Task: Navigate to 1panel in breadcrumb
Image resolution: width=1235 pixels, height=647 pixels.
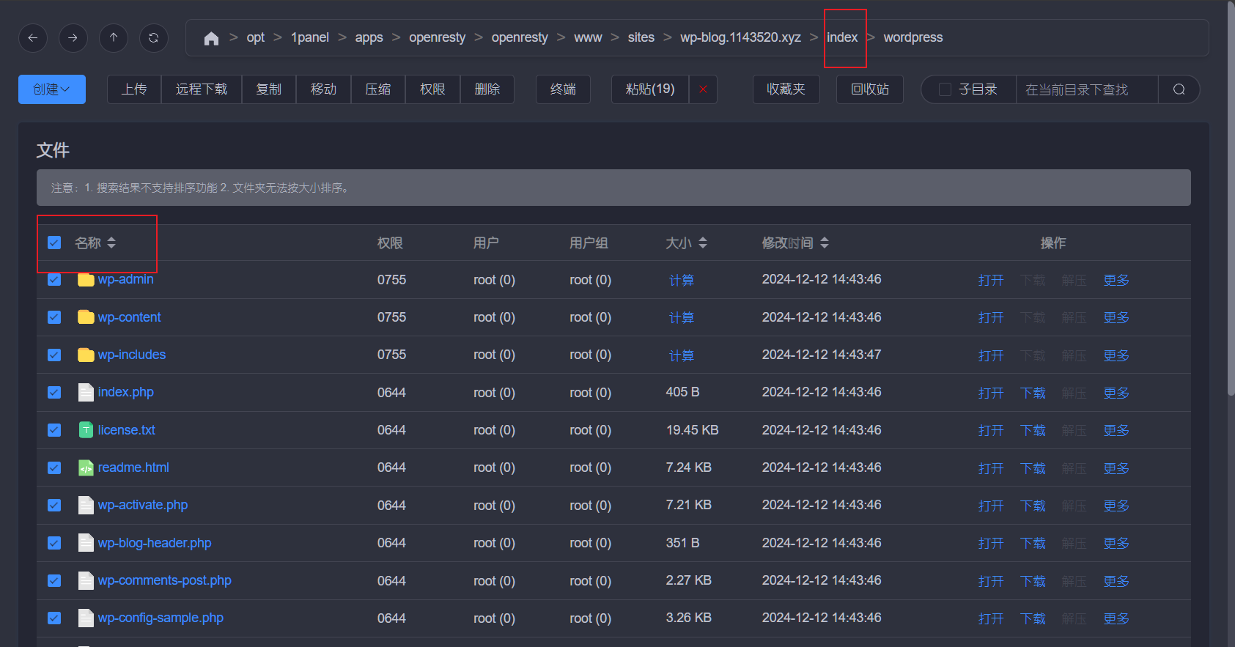Action: tap(310, 37)
